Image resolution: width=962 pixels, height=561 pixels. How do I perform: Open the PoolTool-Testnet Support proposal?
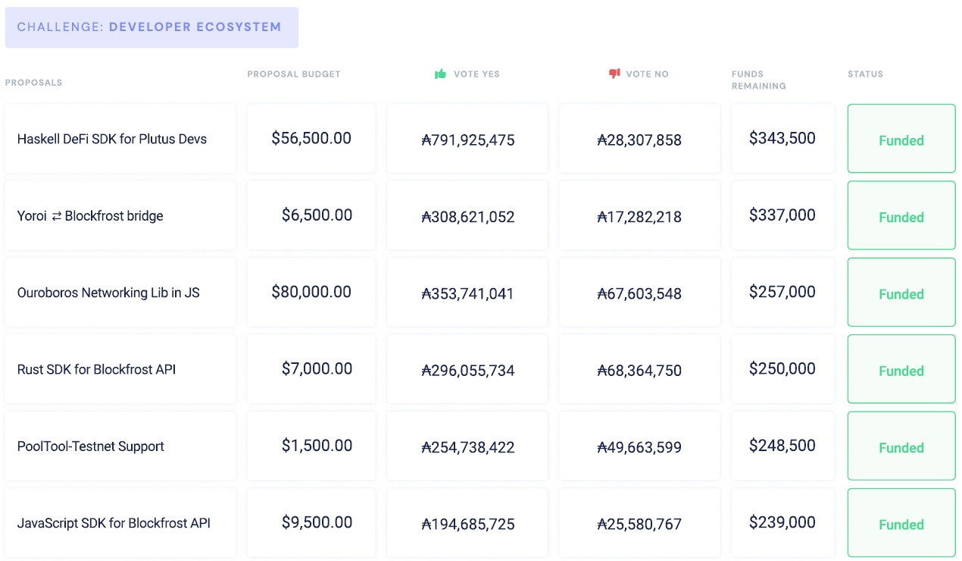pos(91,447)
